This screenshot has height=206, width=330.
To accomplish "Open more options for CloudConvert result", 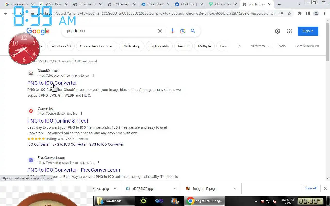I will coord(93,76).
